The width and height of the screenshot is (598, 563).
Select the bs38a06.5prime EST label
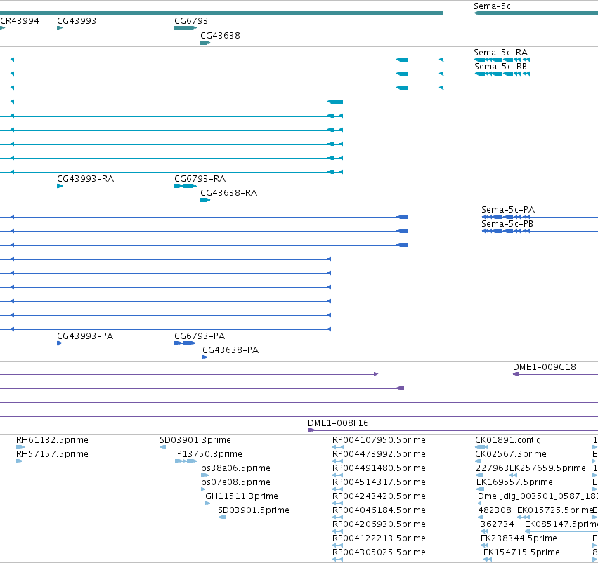point(235,468)
